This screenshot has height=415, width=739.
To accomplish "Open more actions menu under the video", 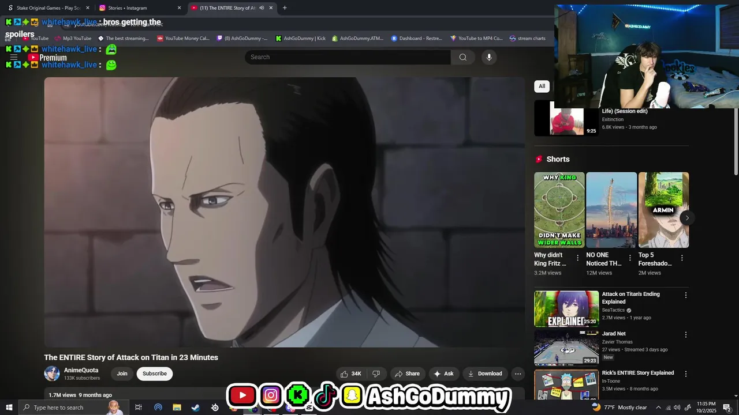I will (518, 373).
